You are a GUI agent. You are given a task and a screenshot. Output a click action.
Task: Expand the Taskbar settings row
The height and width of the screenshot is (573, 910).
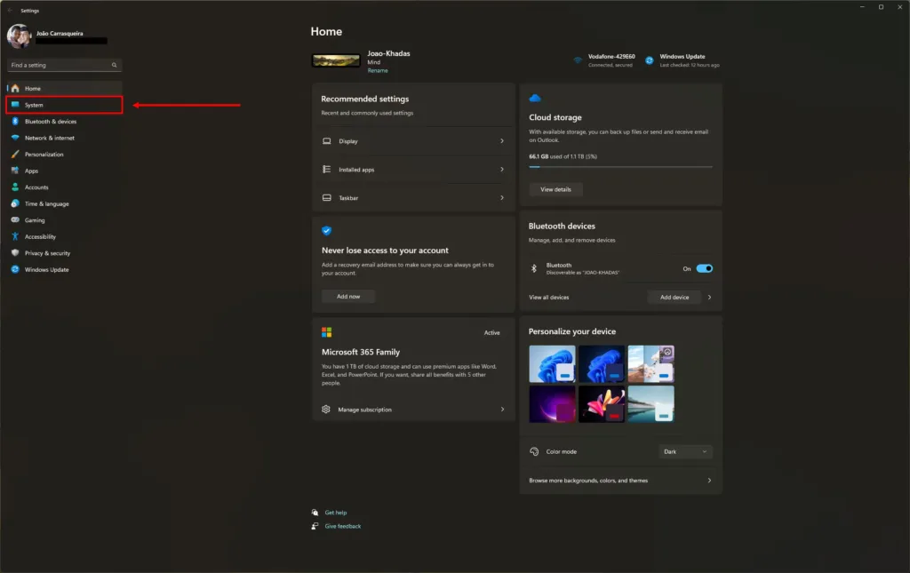click(413, 198)
